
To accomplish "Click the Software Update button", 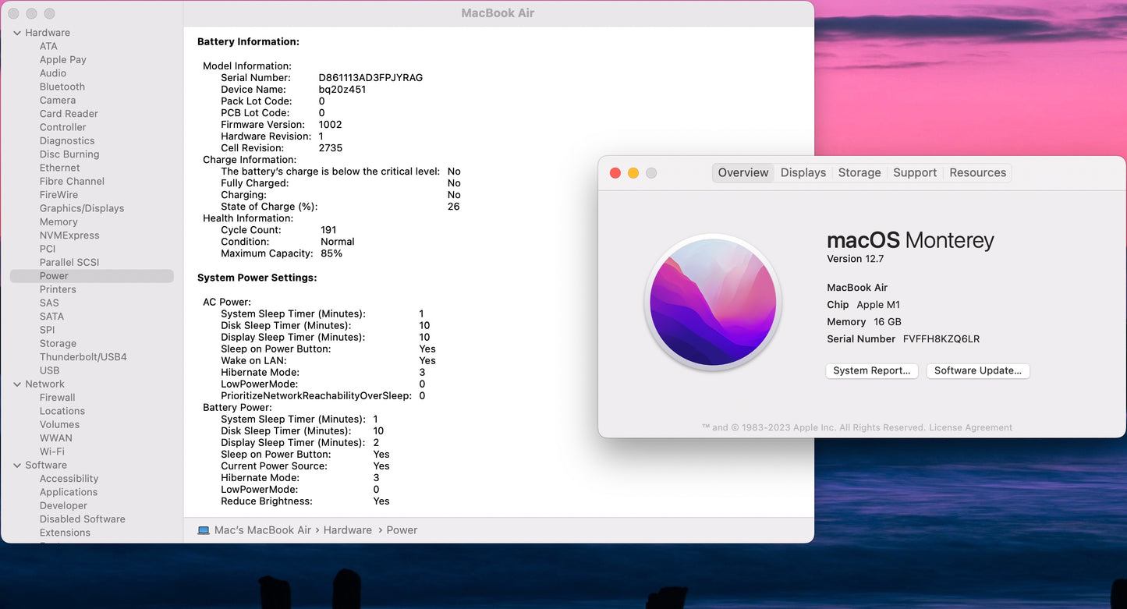I will (x=978, y=371).
